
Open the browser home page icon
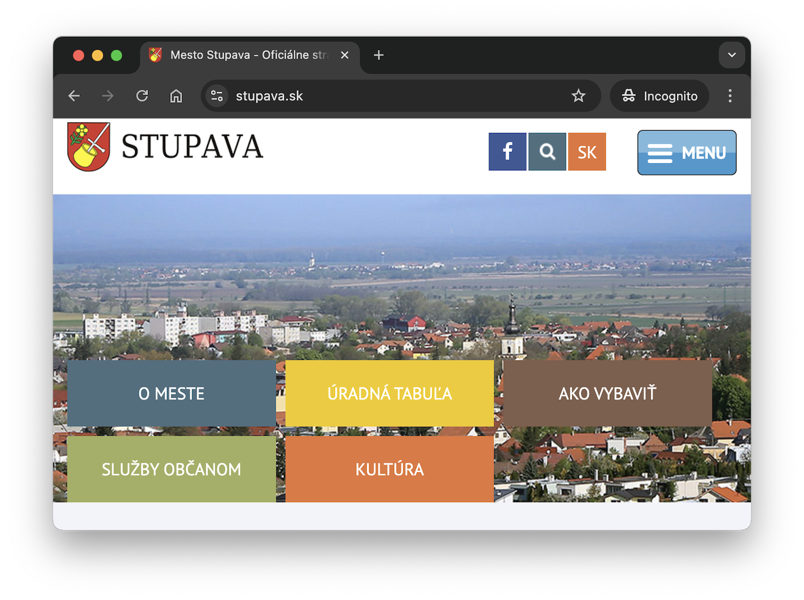point(176,96)
